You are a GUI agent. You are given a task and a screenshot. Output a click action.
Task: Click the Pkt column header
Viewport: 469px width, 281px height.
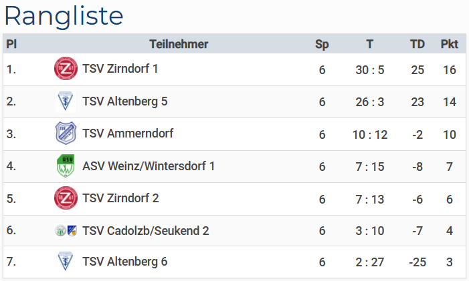click(449, 45)
